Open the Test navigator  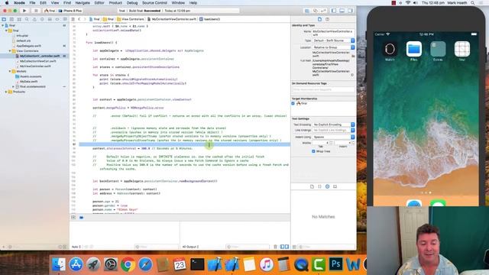[42, 19]
